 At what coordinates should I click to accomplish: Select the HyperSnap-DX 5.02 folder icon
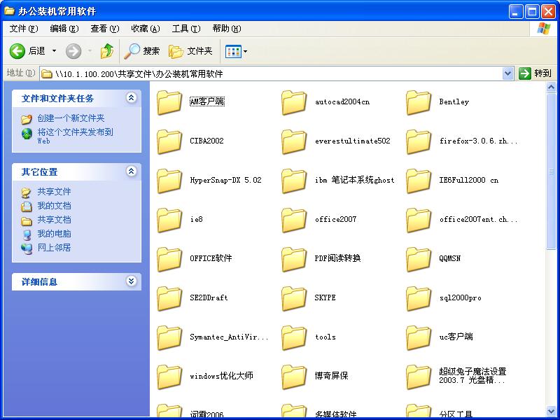click(x=169, y=181)
